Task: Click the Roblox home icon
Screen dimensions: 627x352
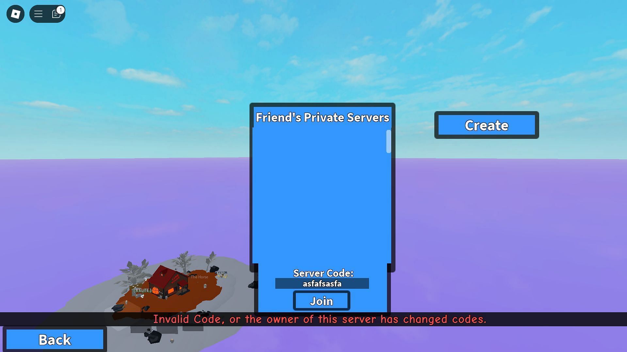Action: [15, 13]
